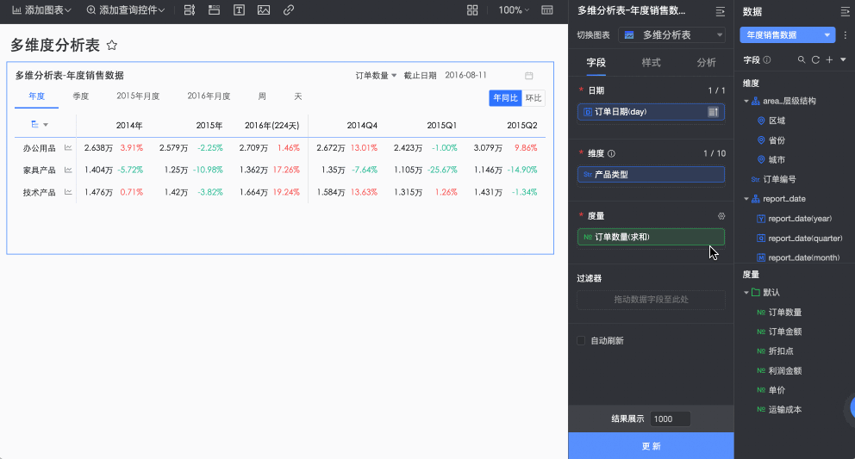The height and width of the screenshot is (459, 855).
Task: Open the 添加图表 menu
Action: [41, 10]
